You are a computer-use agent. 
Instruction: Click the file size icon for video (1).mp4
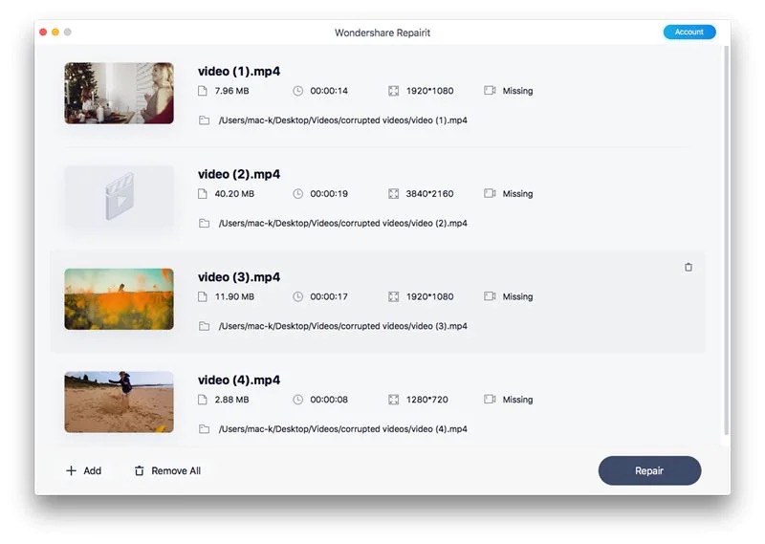pos(203,91)
